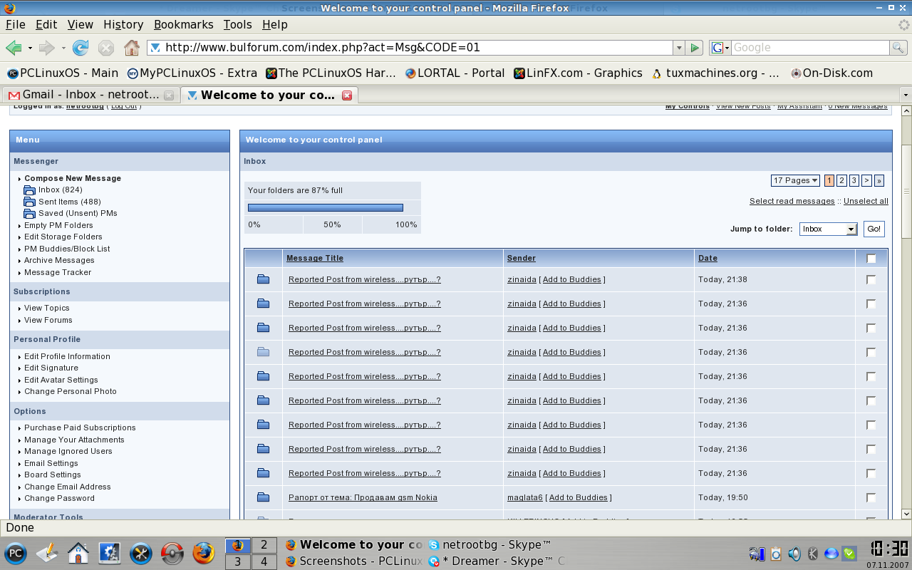The height and width of the screenshot is (570, 912).
Task: Click the Compose New Message link
Action: click(73, 178)
